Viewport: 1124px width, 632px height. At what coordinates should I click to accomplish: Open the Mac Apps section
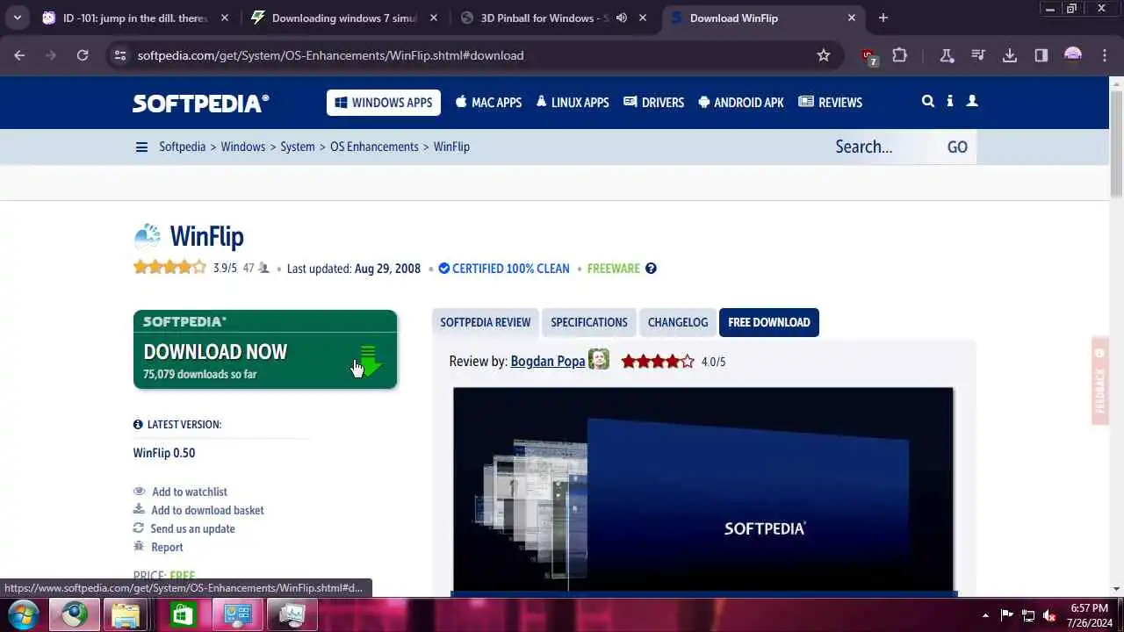point(488,103)
